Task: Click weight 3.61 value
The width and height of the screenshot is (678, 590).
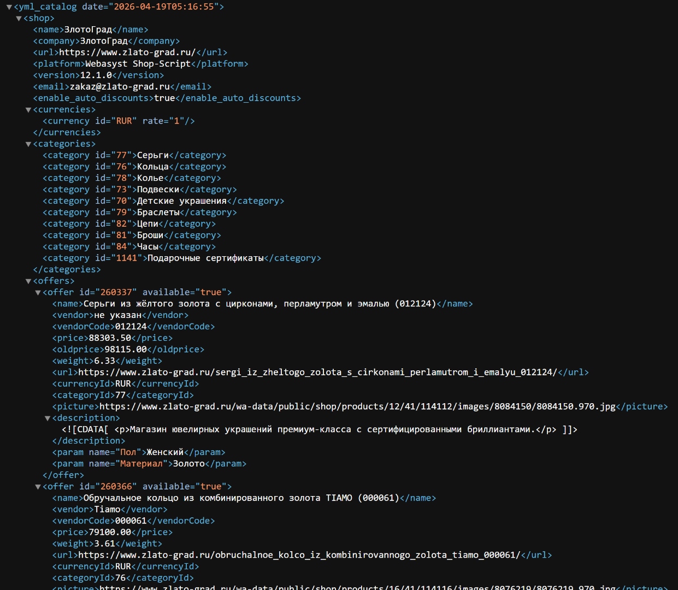Action: click(104, 545)
